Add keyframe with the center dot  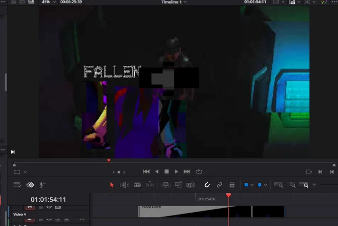click(x=119, y=172)
